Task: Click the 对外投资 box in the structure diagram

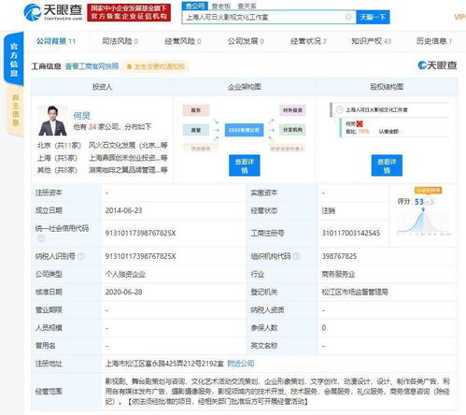Action: coord(292,110)
